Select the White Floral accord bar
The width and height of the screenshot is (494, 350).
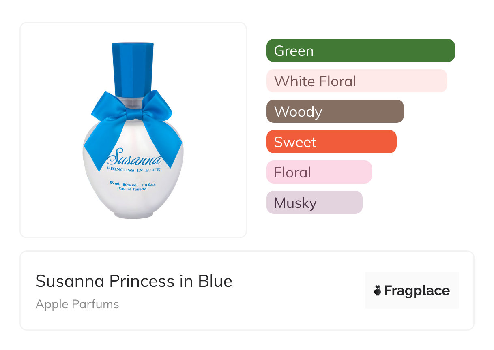tap(356, 81)
